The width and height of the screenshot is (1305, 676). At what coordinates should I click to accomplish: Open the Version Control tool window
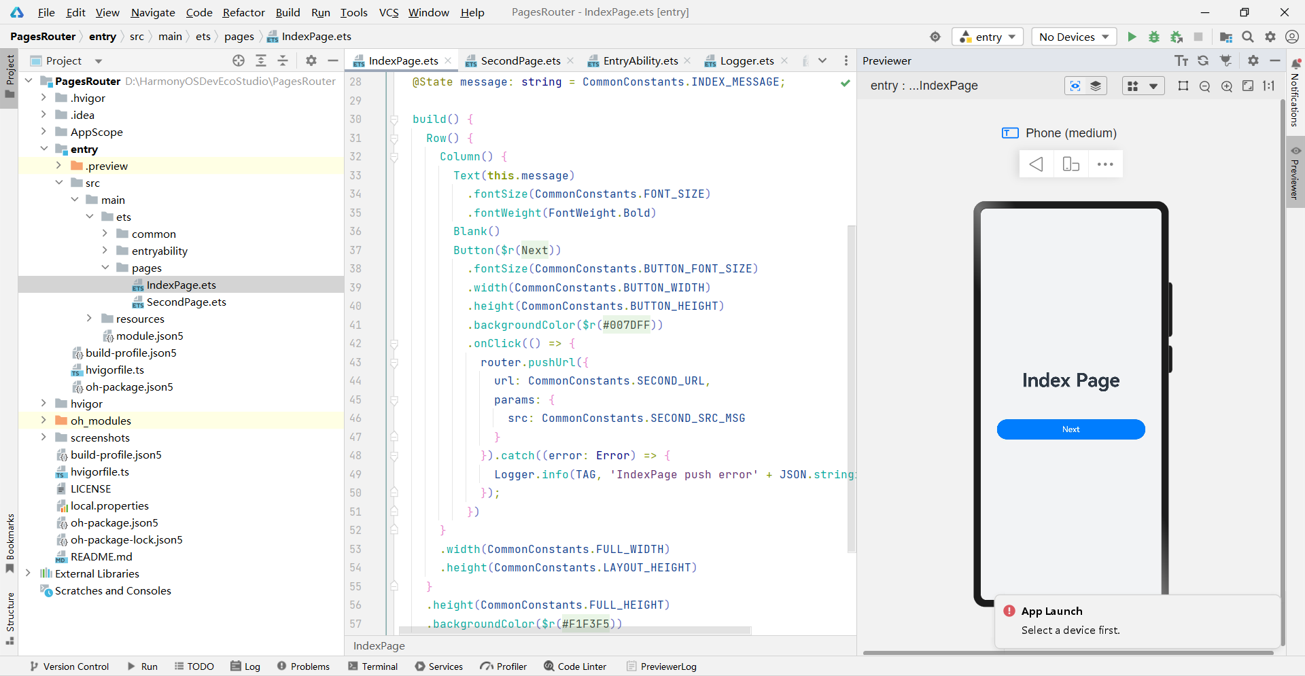69,666
